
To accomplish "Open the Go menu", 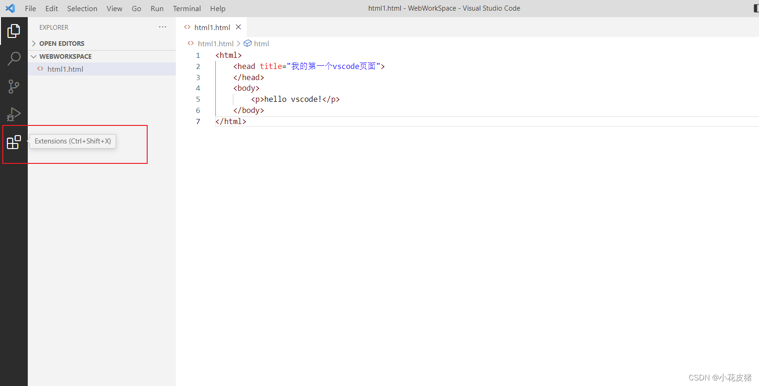I will pyautogui.click(x=137, y=8).
